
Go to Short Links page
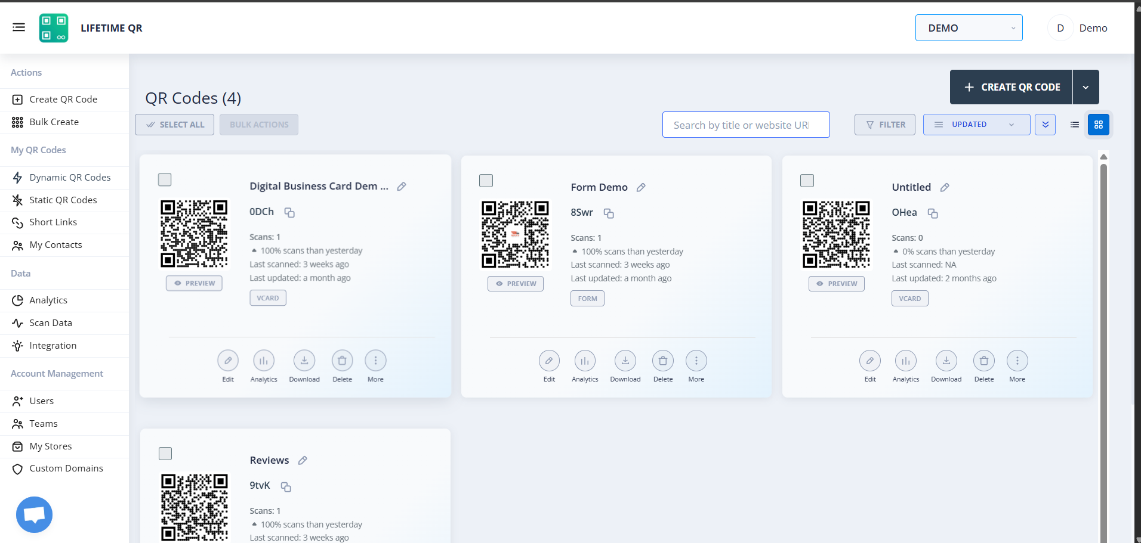(64, 222)
